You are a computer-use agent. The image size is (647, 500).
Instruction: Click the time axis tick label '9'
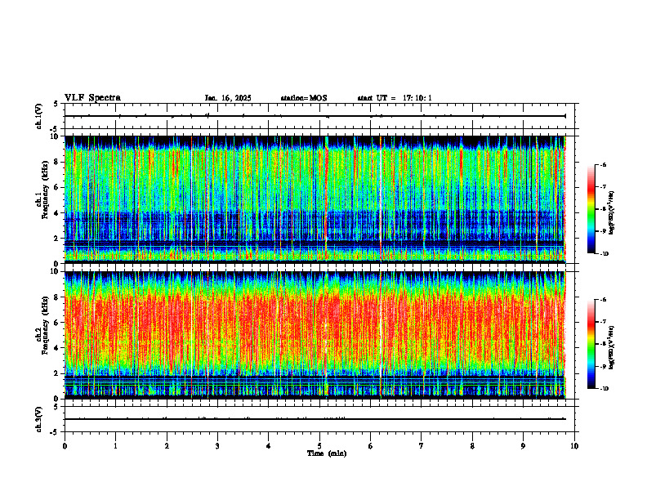pos(523,446)
